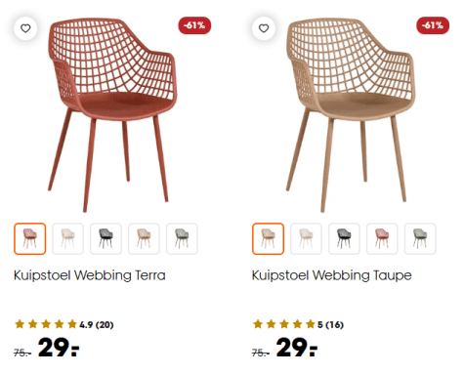Choose black color variant for Taupe chair
The width and height of the screenshot is (464, 374).
point(344,238)
